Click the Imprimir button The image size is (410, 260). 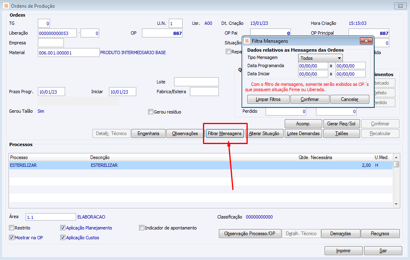point(344,251)
